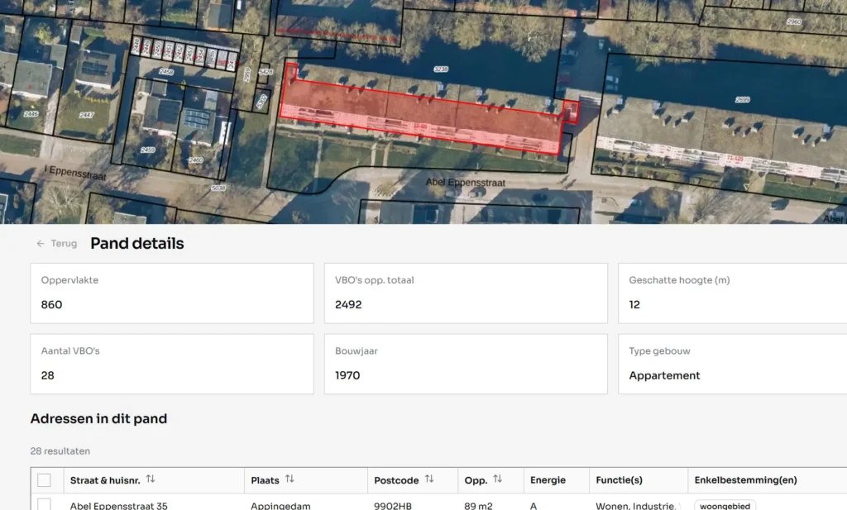Check the Abel Eppensstraat 35 row checkbox
Image resolution: width=847 pixels, height=510 pixels.
click(x=44, y=504)
